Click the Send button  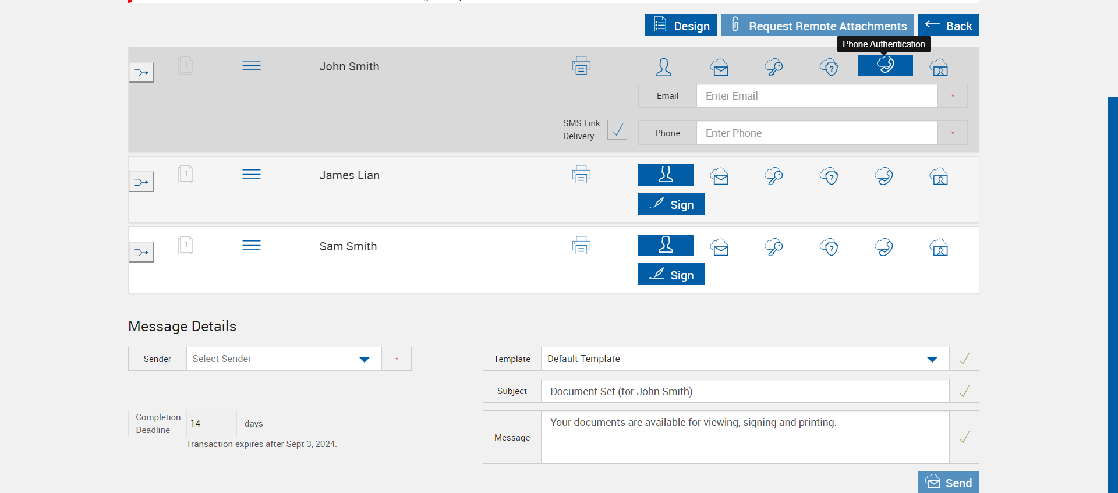pyautogui.click(x=948, y=483)
